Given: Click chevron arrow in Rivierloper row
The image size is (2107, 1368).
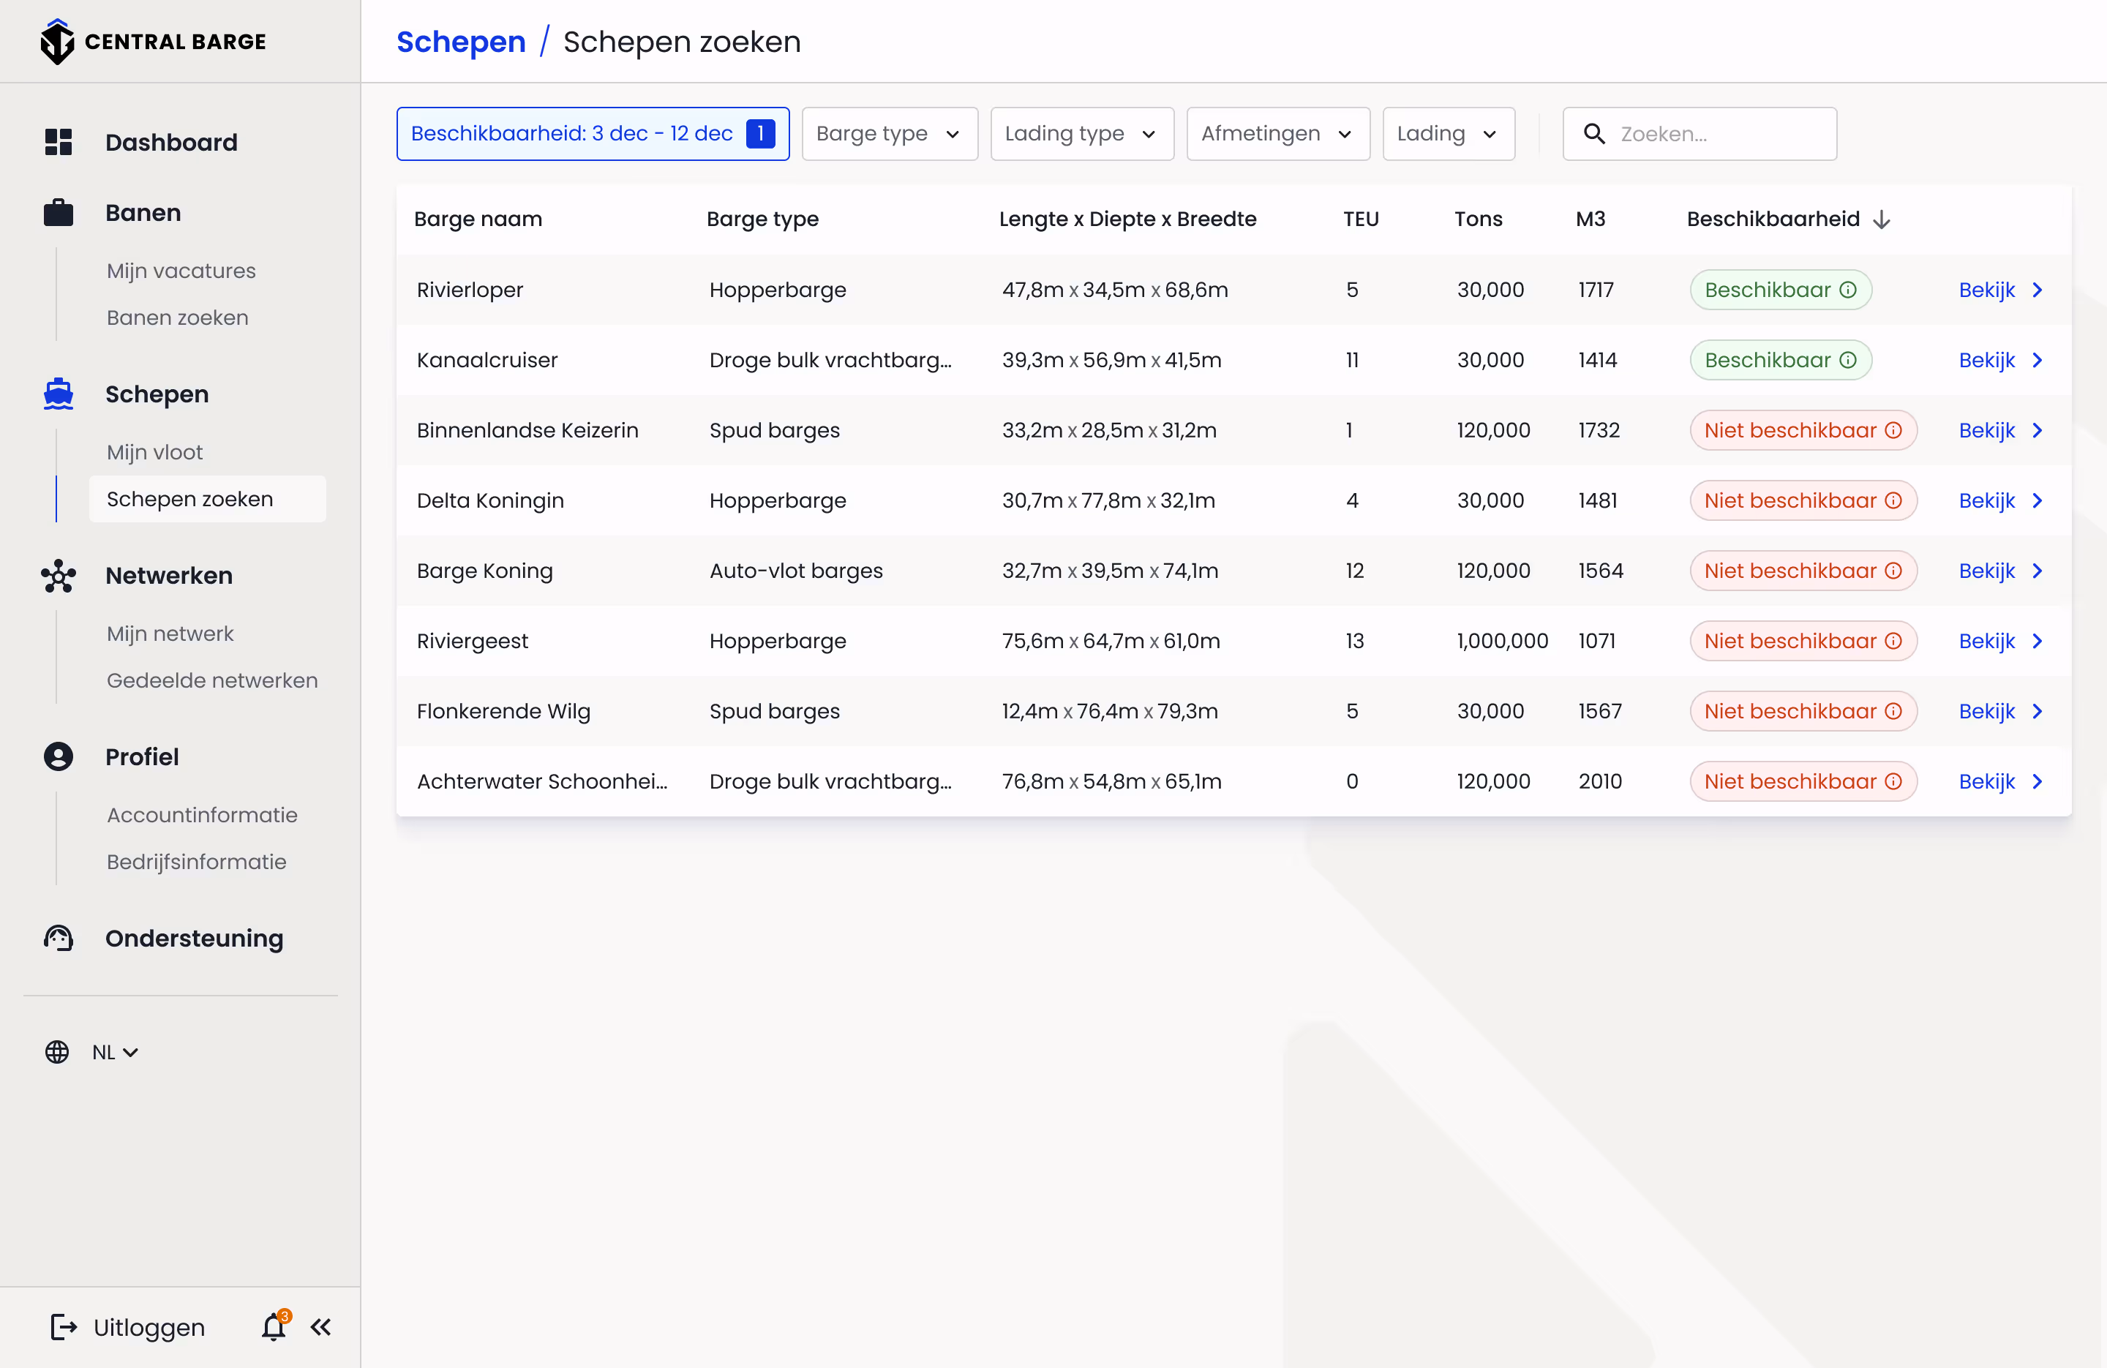Looking at the screenshot, I should [x=2037, y=290].
